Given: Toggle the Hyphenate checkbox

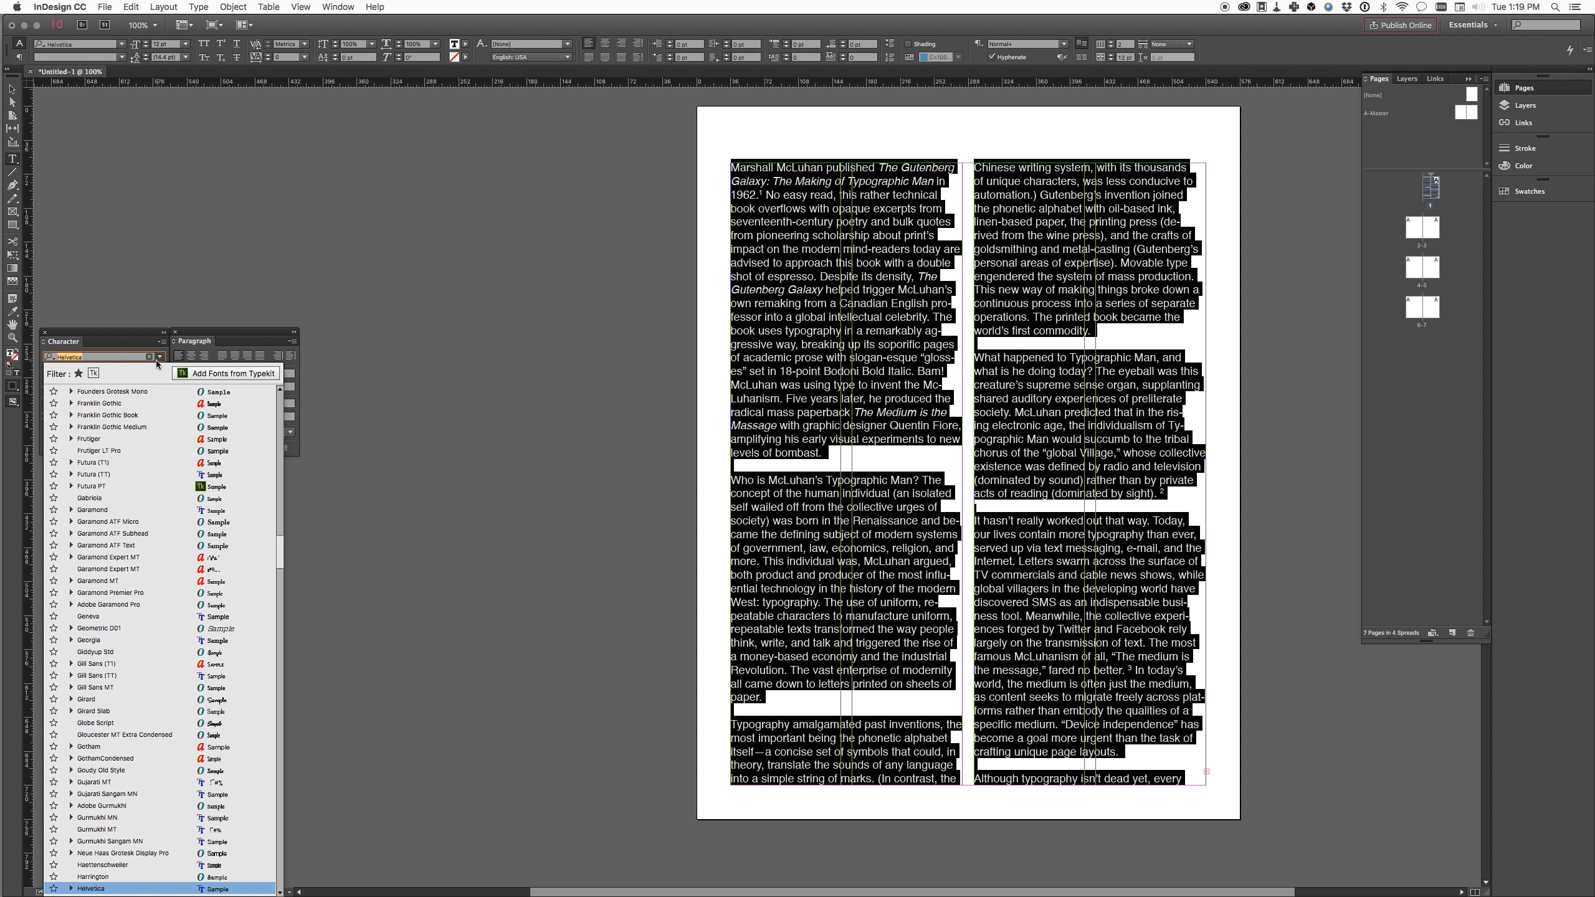Looking at the screenshot, I should pyautogui.click(x=992, y=57).
